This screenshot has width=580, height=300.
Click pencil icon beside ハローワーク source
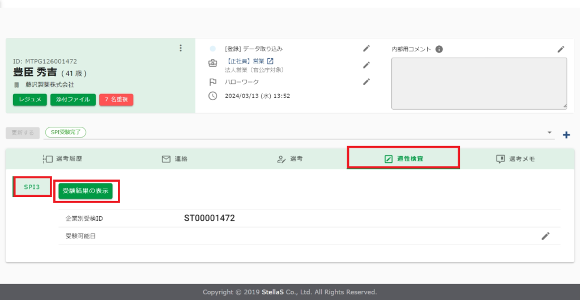click(x=366, y=82)
